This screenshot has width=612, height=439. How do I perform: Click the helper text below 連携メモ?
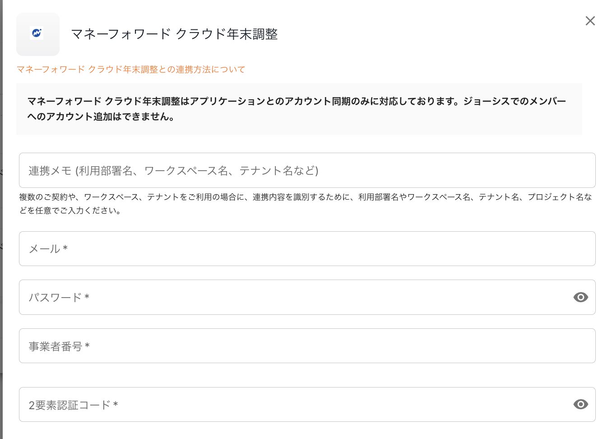[x=305, y=203]
